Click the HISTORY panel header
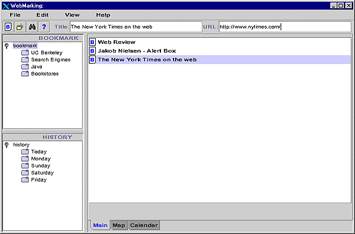This screenshot has height=234, width=355. tap(43, 137)
